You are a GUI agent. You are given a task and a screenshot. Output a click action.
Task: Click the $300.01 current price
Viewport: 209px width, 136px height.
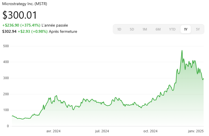click(20, 15)
